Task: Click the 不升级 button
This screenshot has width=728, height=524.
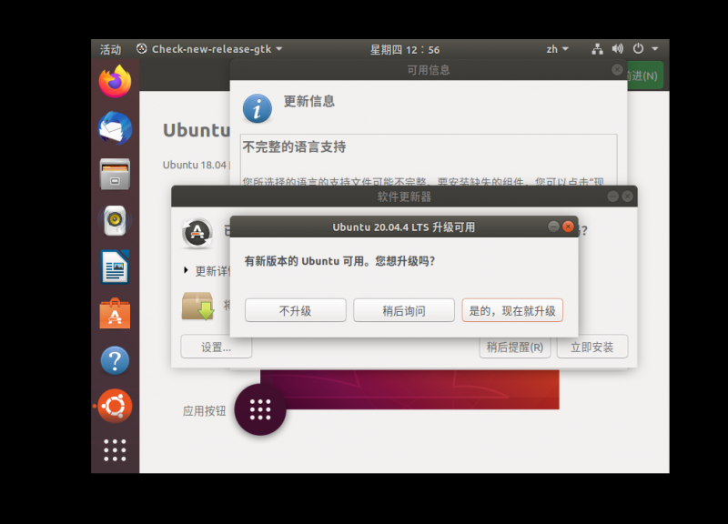Action: tap(295, 310)
